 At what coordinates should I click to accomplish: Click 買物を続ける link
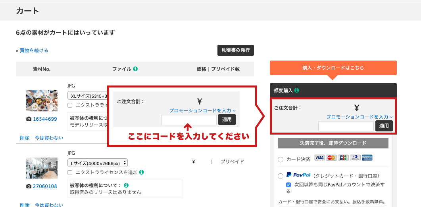(x=34, y=50)
